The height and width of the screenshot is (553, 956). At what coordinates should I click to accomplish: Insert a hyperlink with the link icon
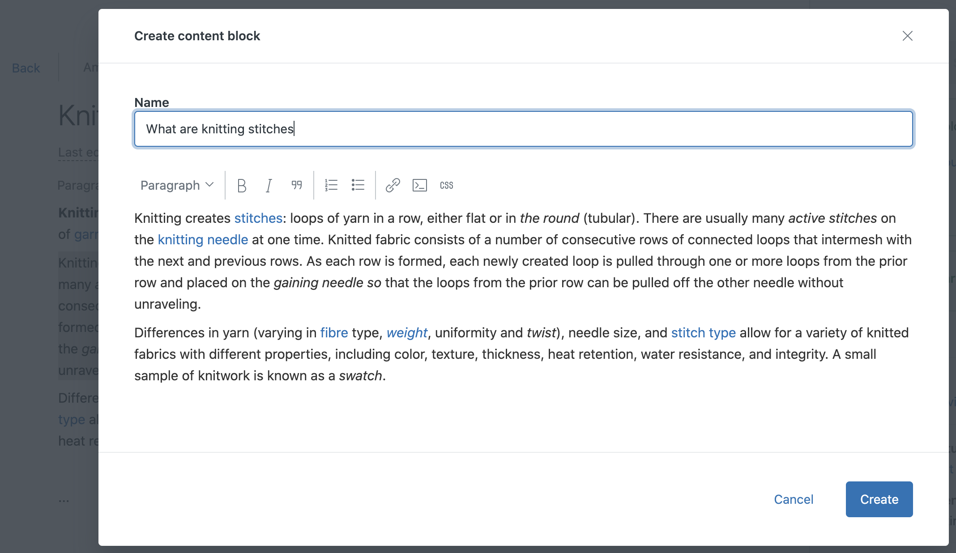(x=393, y=185)
